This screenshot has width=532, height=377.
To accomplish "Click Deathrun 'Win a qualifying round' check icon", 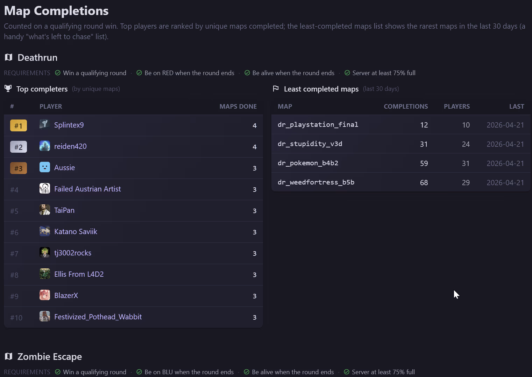I will (58, 73).
